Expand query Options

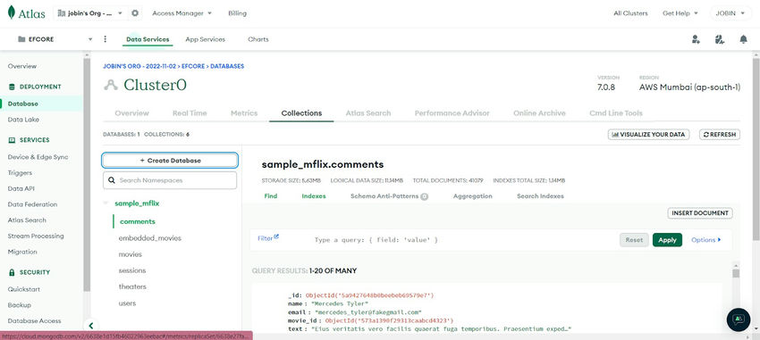tap(705, 240)
